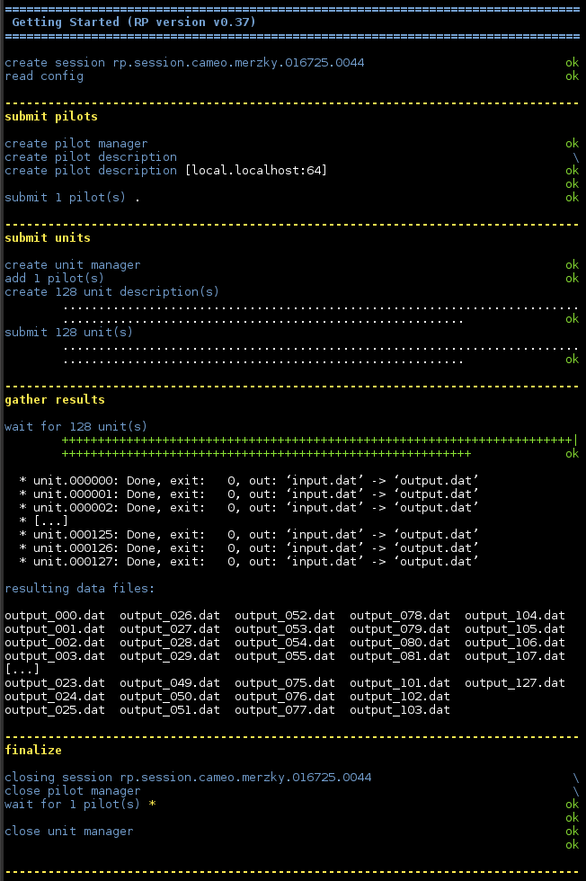Click file name output_025.dat
This screenshot has width=586, height=881.
(x=55, y=709)
